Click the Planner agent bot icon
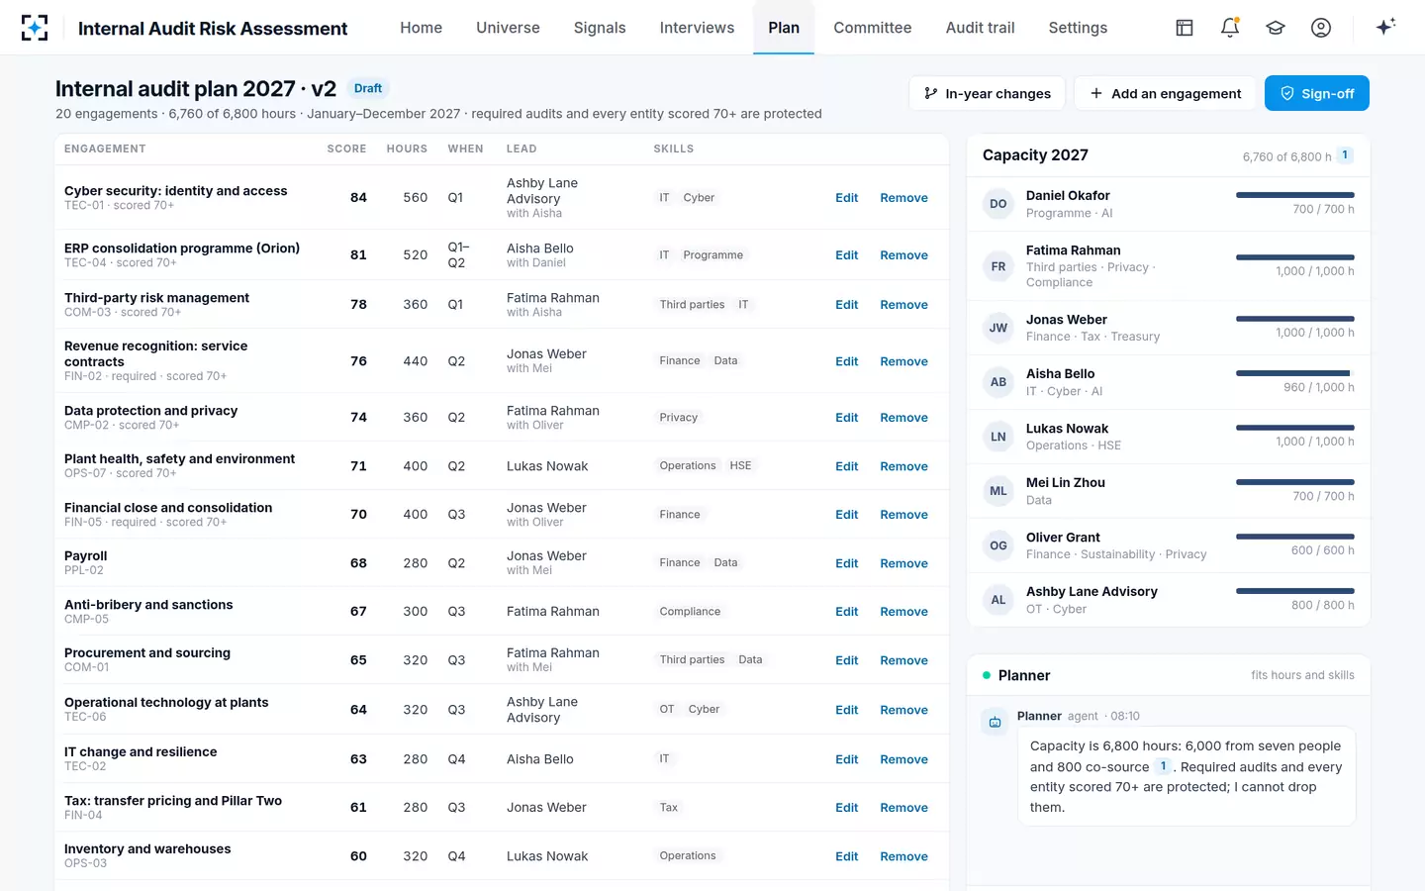 [x=995, y=722]
